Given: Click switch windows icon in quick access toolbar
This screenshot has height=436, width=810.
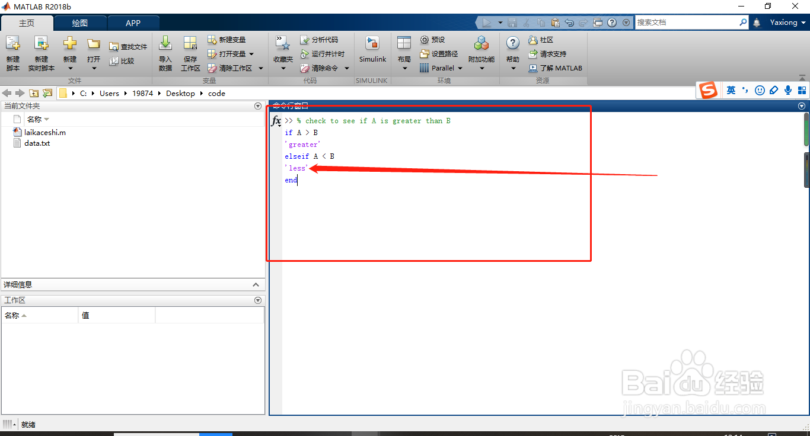Looking at the screenshot, I should [x=598, y=23].
